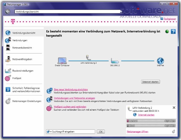
Task: Select Verbindungsübersicht in the sidebar
Action: click(x=24, y=33)
